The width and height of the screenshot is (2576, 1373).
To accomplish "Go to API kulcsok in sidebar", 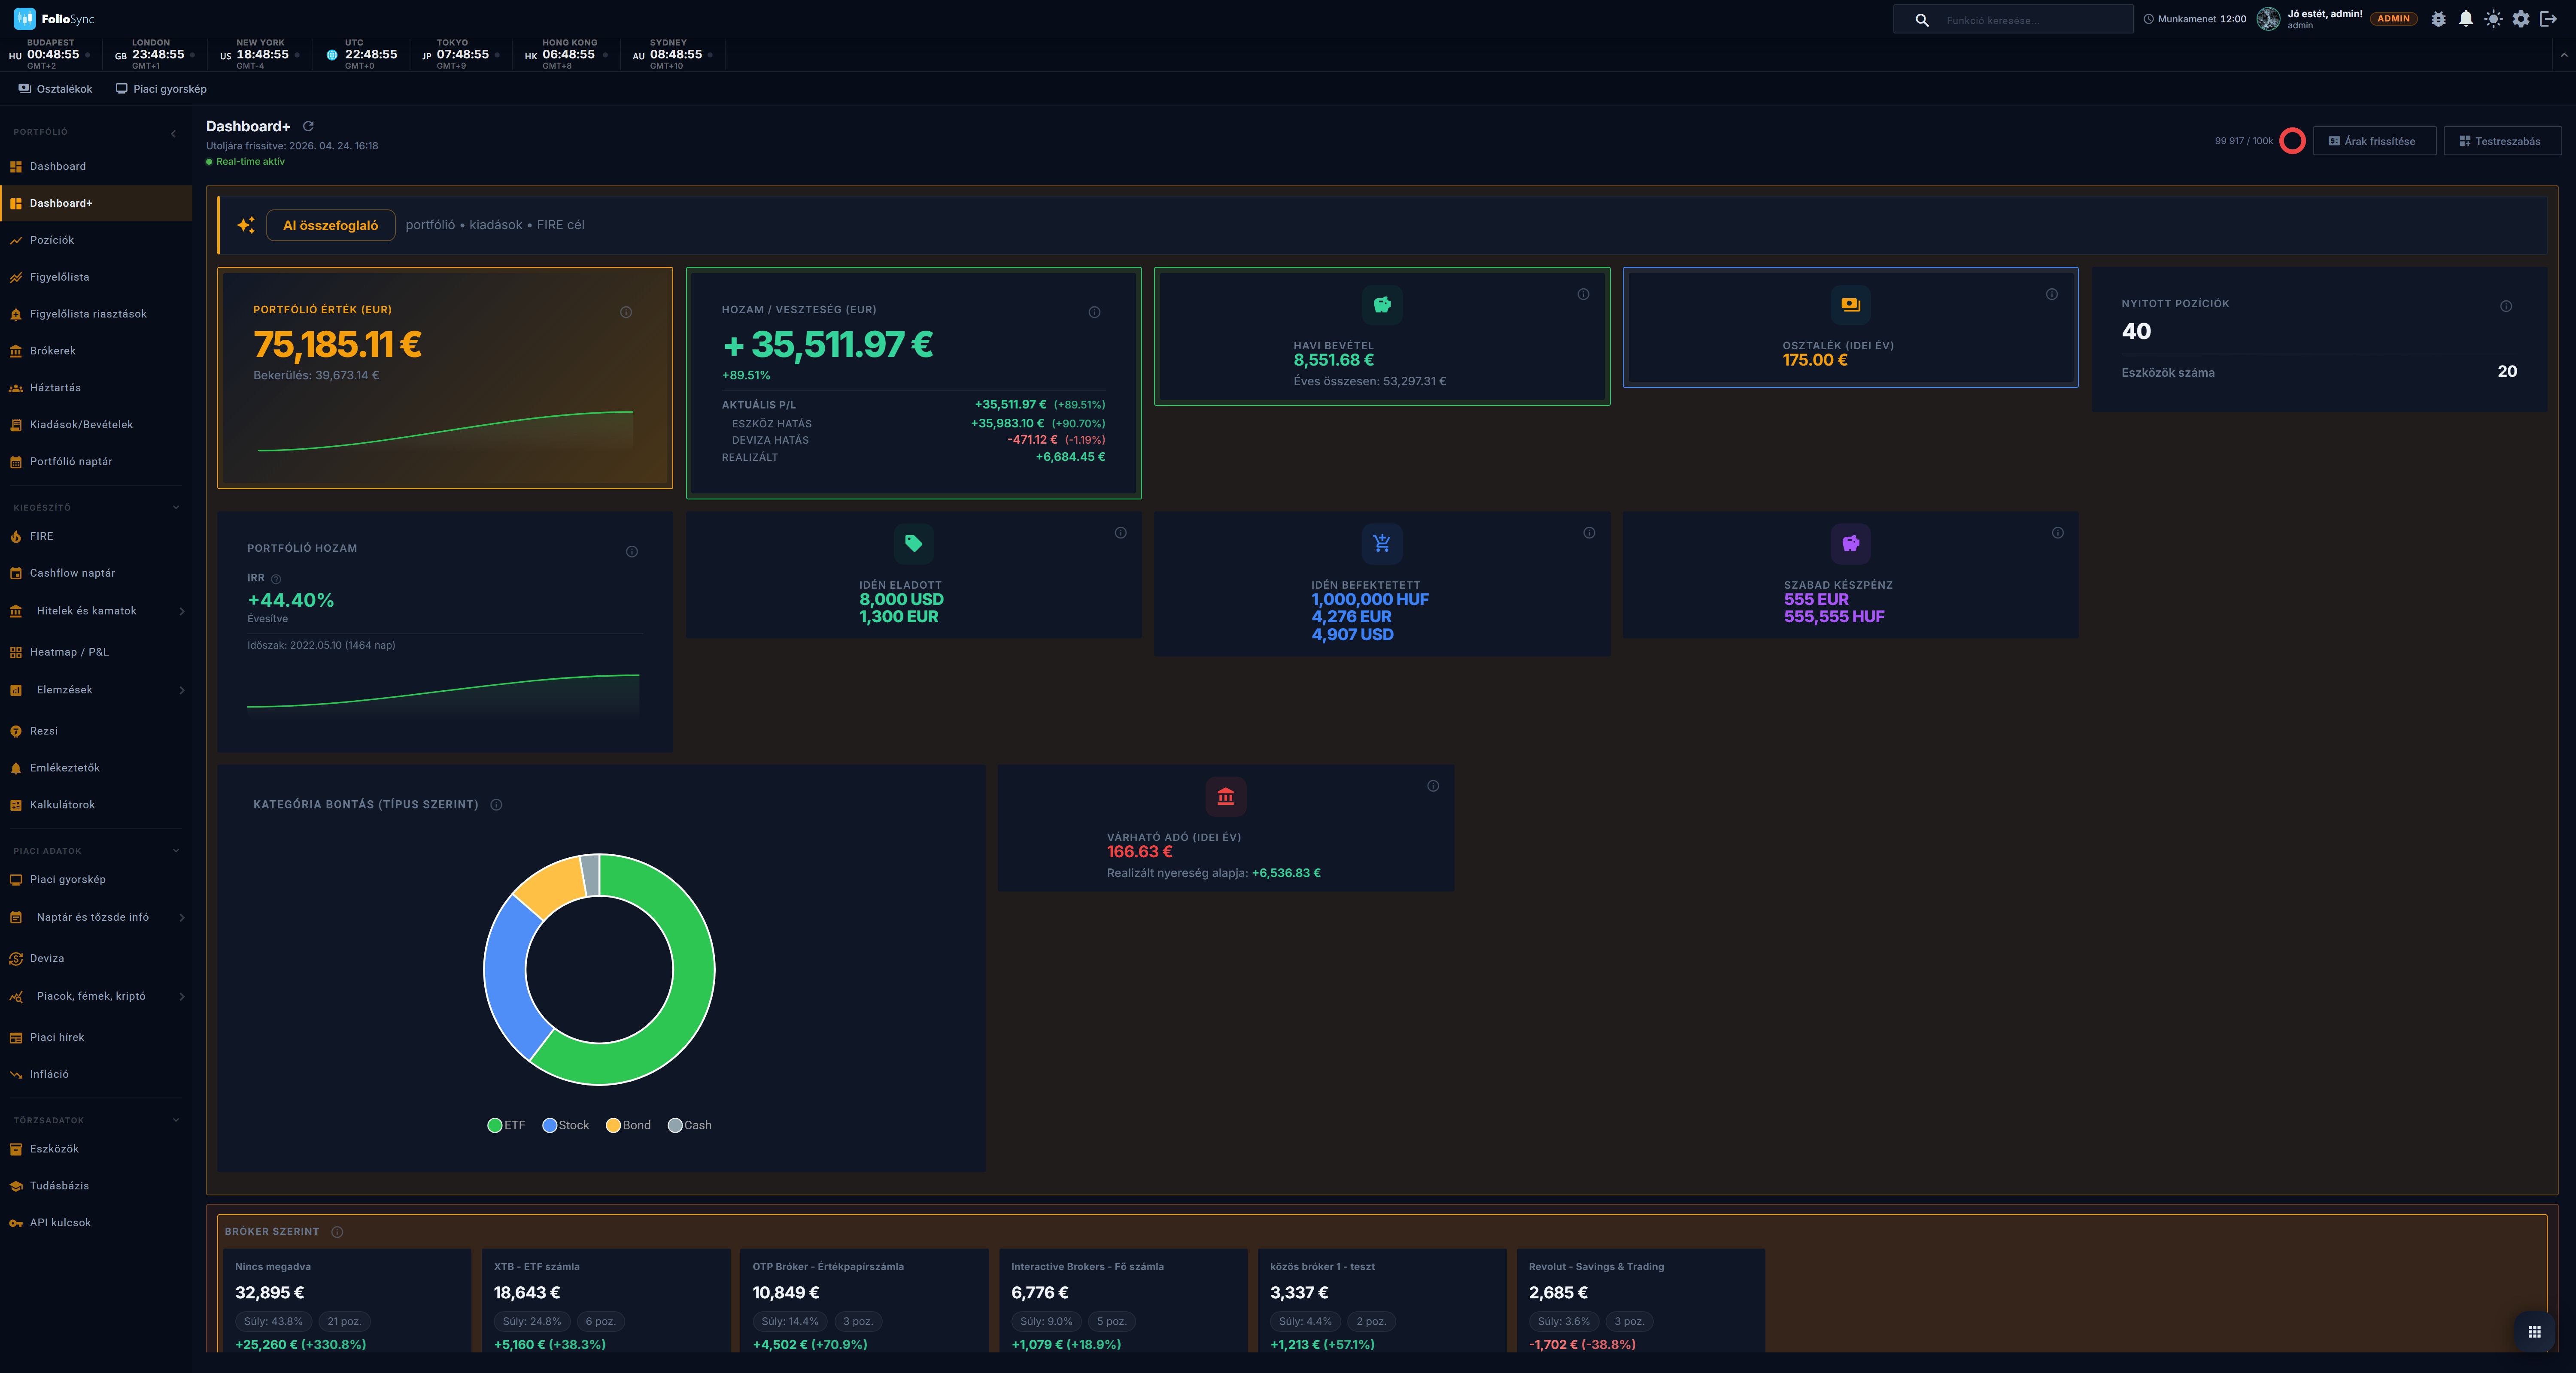I will tap(96, 1223).
